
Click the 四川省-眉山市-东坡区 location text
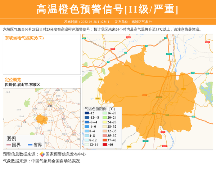(22, 84)
